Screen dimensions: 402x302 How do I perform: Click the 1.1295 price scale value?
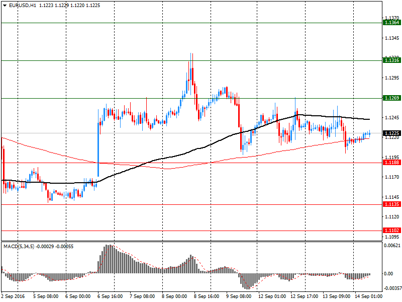pos(392,78)
